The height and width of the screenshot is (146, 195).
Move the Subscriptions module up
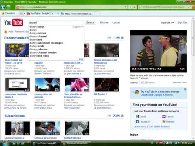click(115, 116)
